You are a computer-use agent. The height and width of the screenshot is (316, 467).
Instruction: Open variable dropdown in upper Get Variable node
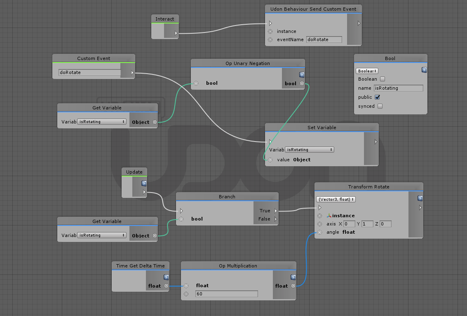(102, 122)
